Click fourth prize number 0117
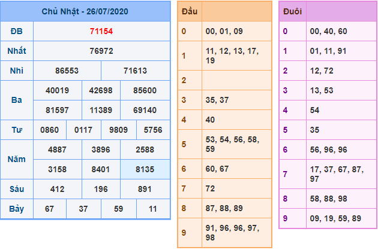378x250 pixels. click(83, 130)
